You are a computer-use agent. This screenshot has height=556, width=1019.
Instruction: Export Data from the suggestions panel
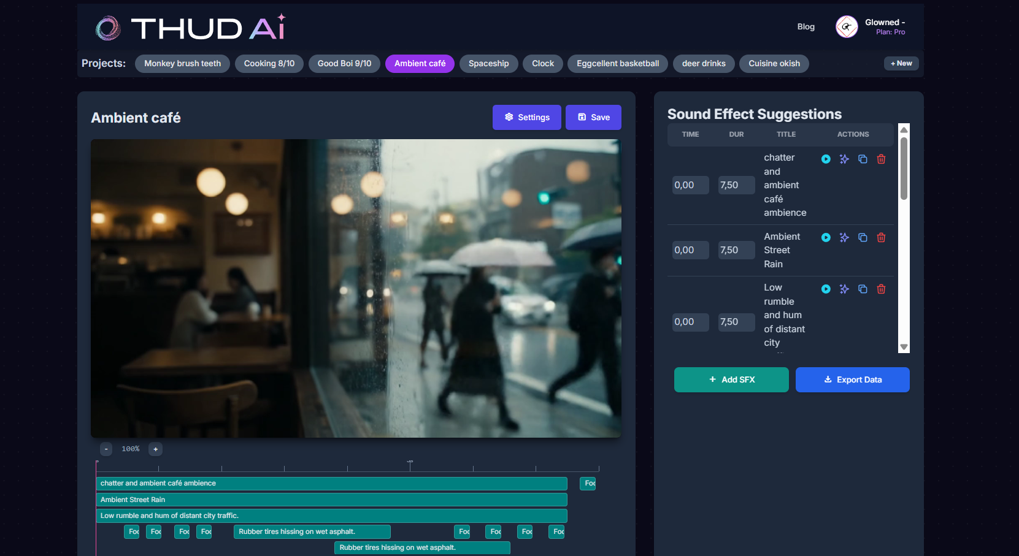pos(853,379)
